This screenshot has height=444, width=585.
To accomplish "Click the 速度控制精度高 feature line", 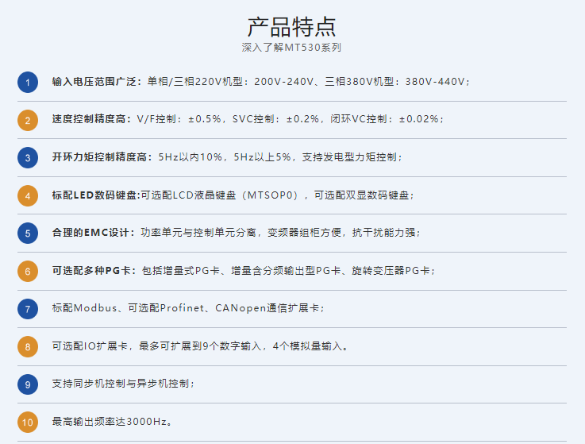I will (x=248, y=119).
